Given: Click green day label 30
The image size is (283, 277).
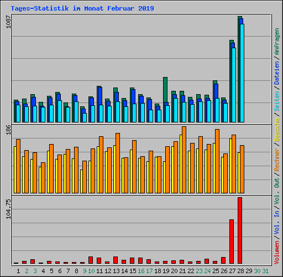Looking at the screenshot, I should (257, 271).
